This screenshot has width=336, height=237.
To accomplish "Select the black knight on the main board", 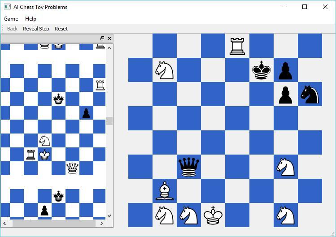I will pyautogui.click(x=310, y=95).
